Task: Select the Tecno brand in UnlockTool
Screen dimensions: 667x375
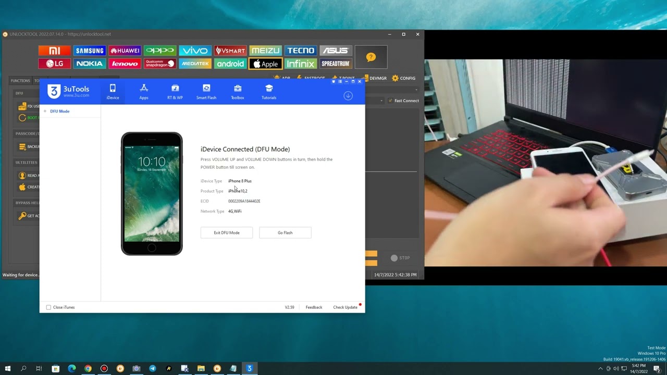Action: click(301, 51)
